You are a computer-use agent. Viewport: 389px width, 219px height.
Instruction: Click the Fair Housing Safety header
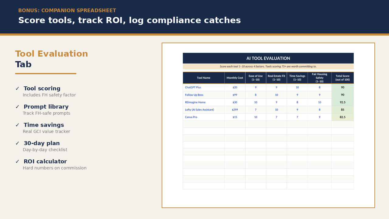(x=319, y=78)
